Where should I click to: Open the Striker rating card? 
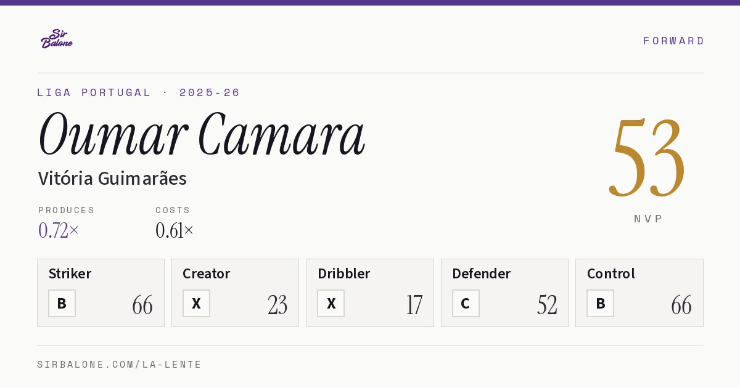(101, 293)
